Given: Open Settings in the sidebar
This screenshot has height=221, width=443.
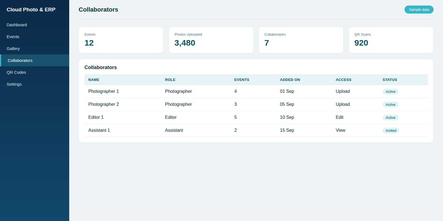Looking at the screenshot, I should [35, 84].
